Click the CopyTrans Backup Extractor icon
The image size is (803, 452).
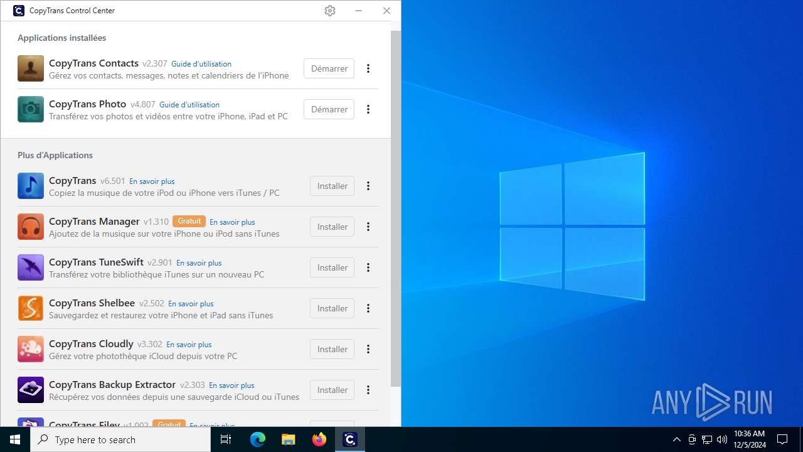tap(31, 390)
